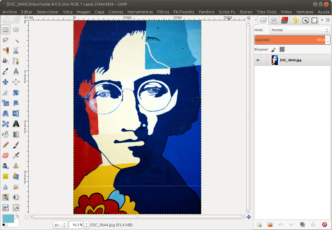Toggle the link chain cell of DSC_0644.jpg layer
The width and height of the screenshot is (332, 230).
(x=264, y=60)
